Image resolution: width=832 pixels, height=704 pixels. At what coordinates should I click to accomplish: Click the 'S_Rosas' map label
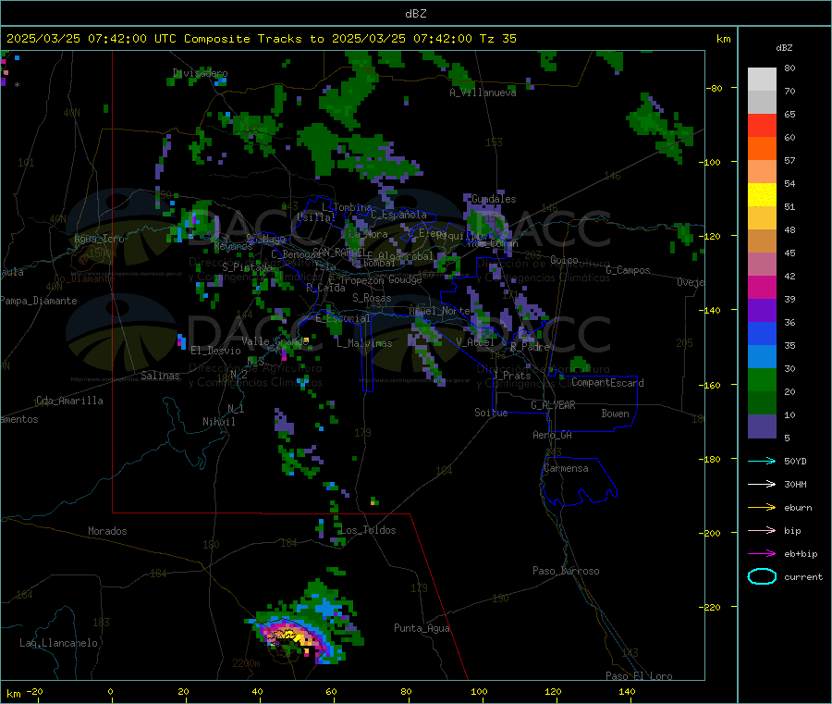[372, 299]
